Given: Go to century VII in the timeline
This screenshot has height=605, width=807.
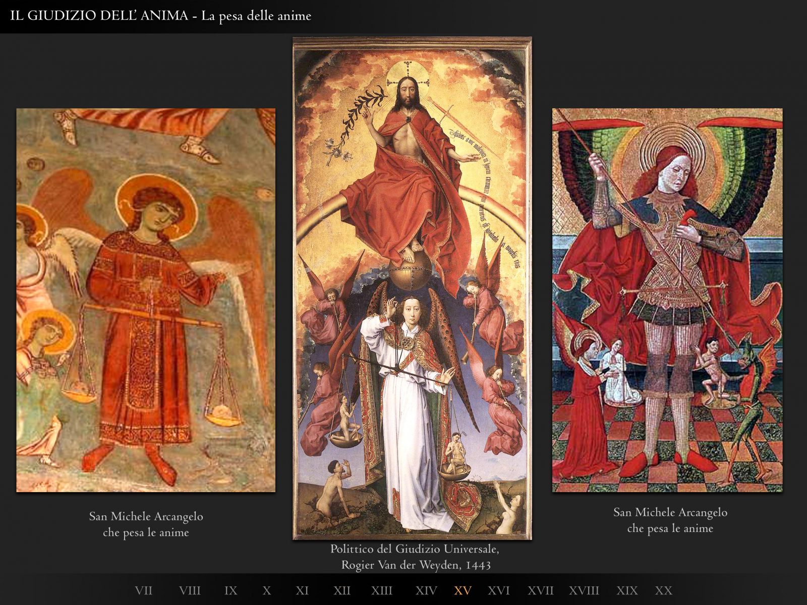Looking at the screenshot, I should coord(144,590).
